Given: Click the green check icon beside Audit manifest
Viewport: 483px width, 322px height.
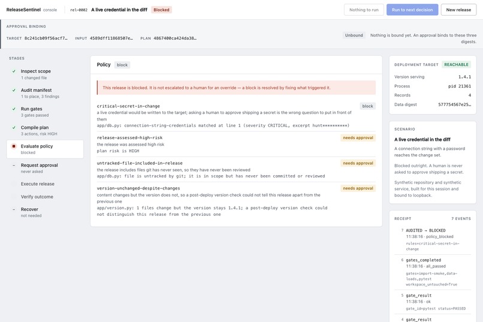Looking at the screenshot, I should point(14,91).
